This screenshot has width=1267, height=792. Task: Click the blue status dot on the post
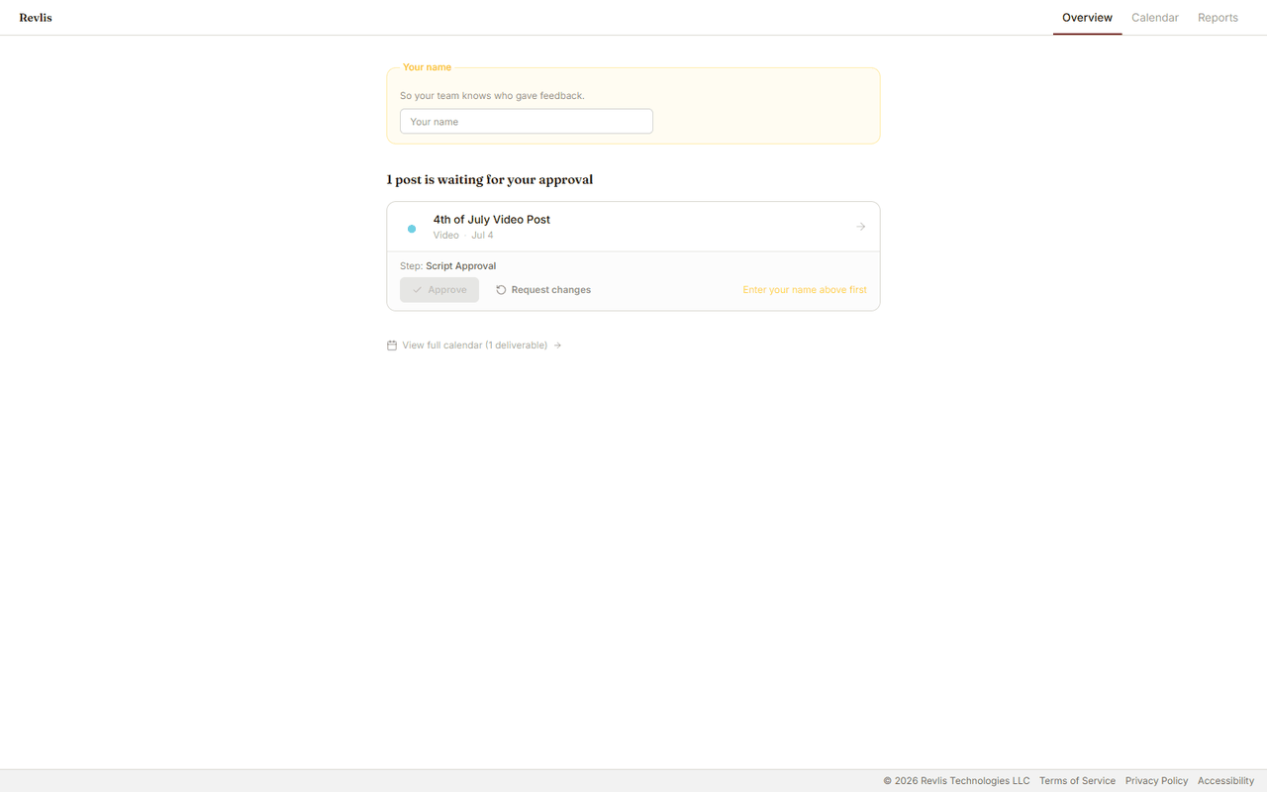412,229
